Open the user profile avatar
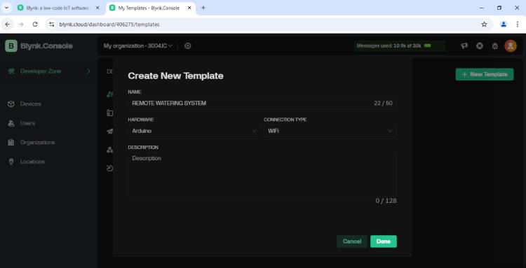526x268 pixels. pos(511,46)
